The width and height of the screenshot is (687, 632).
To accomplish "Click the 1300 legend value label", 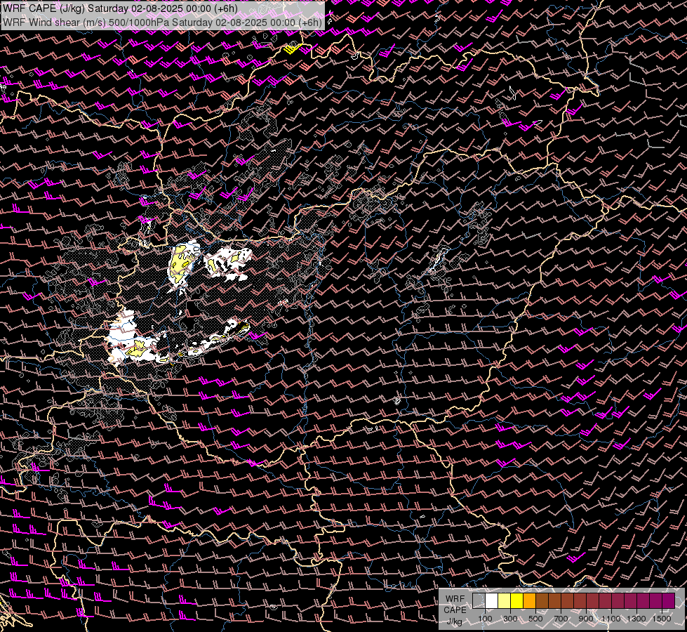I will point(636,619).
